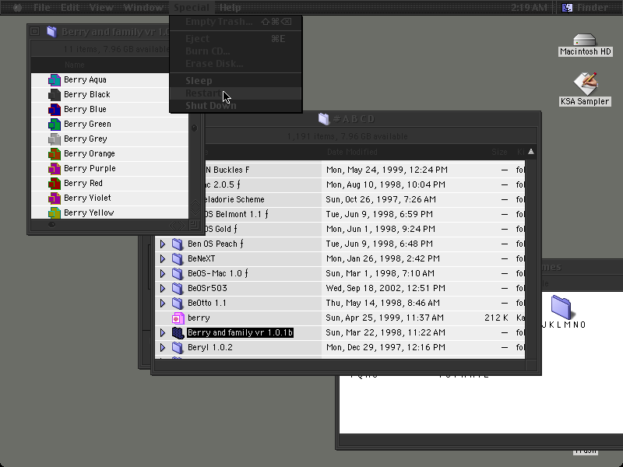Sort by Date Modified column header
The height and width of the screenshot is (467, 623).
(x=352, y=152)
